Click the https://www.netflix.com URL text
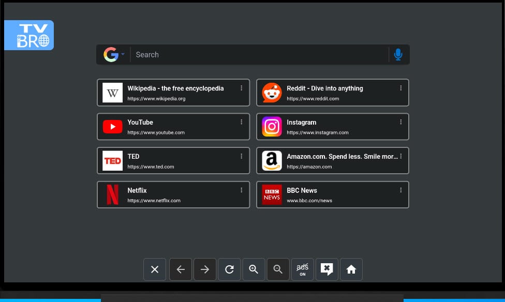This screenshot has height=302, width=505. [x=154, y=201]
